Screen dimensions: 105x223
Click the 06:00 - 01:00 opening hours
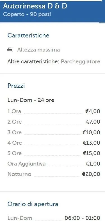tap(82, 218)
